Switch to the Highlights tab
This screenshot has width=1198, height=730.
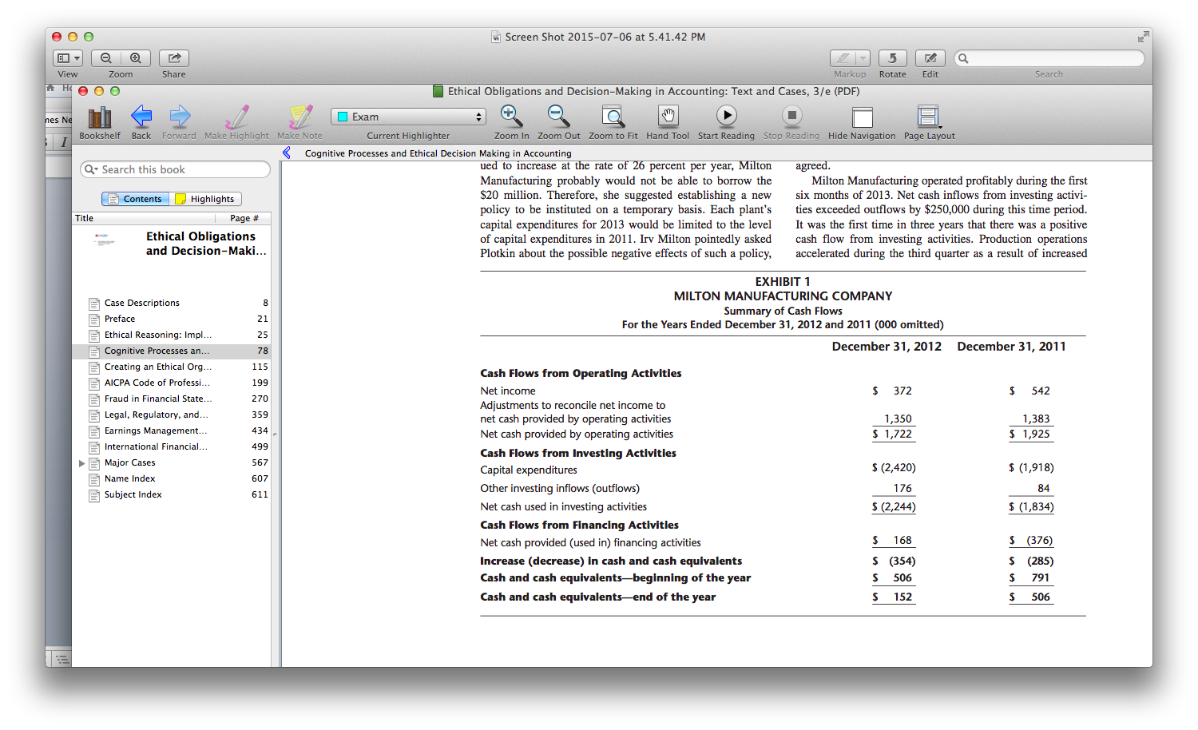click(x=205, y=199)
